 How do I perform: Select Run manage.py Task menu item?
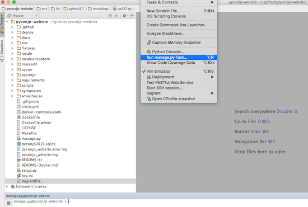pos(179,57)
